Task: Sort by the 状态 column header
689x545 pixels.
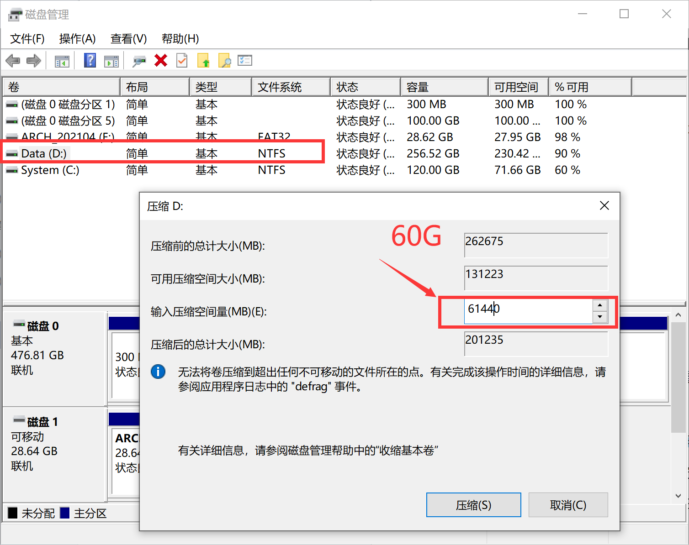Action: 366,87
